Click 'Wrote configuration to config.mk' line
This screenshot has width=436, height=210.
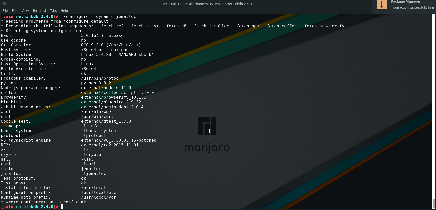(43, 202)
